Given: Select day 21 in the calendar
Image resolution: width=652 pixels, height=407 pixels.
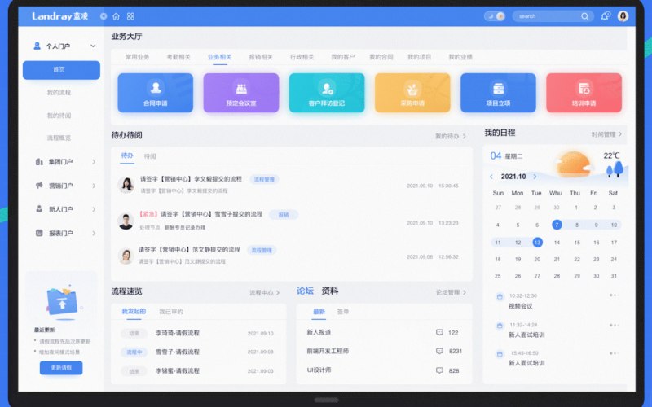Looking at the screenshot, I should (557, 259).
